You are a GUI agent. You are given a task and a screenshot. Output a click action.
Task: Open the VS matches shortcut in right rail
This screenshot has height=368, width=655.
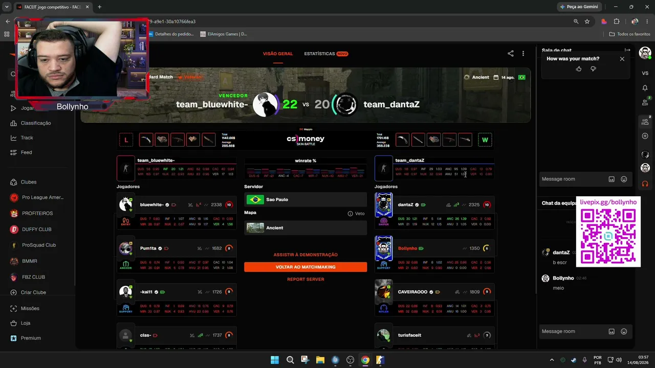[x=645, y=73]
